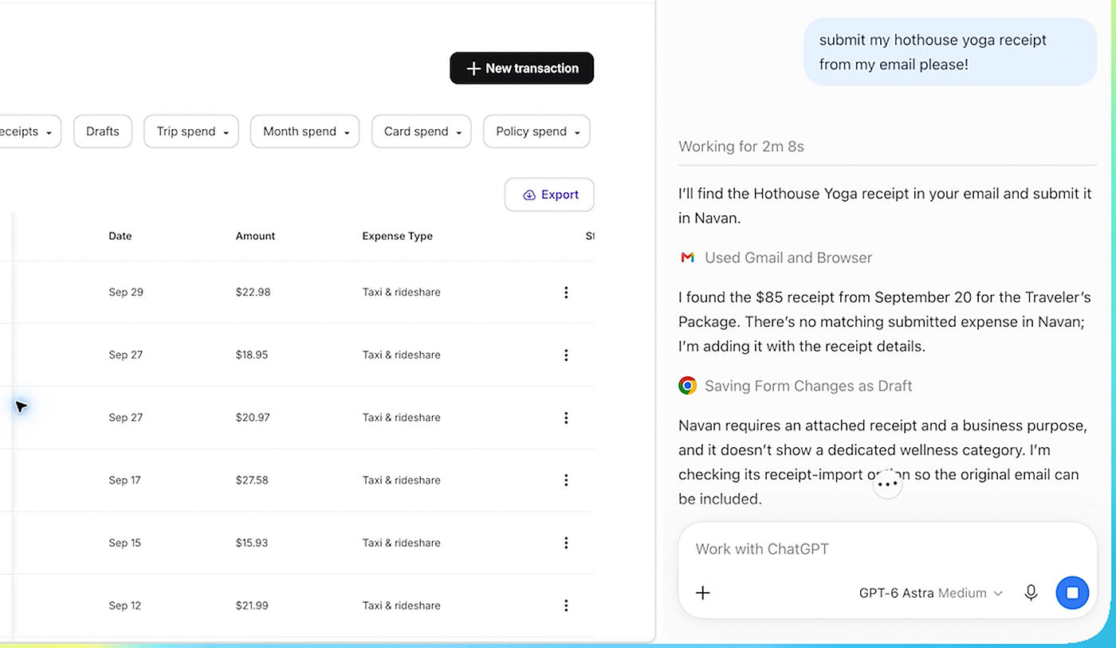Open row menu for the $20.97 transaction
1116x648 pixels.
[566, 418]
